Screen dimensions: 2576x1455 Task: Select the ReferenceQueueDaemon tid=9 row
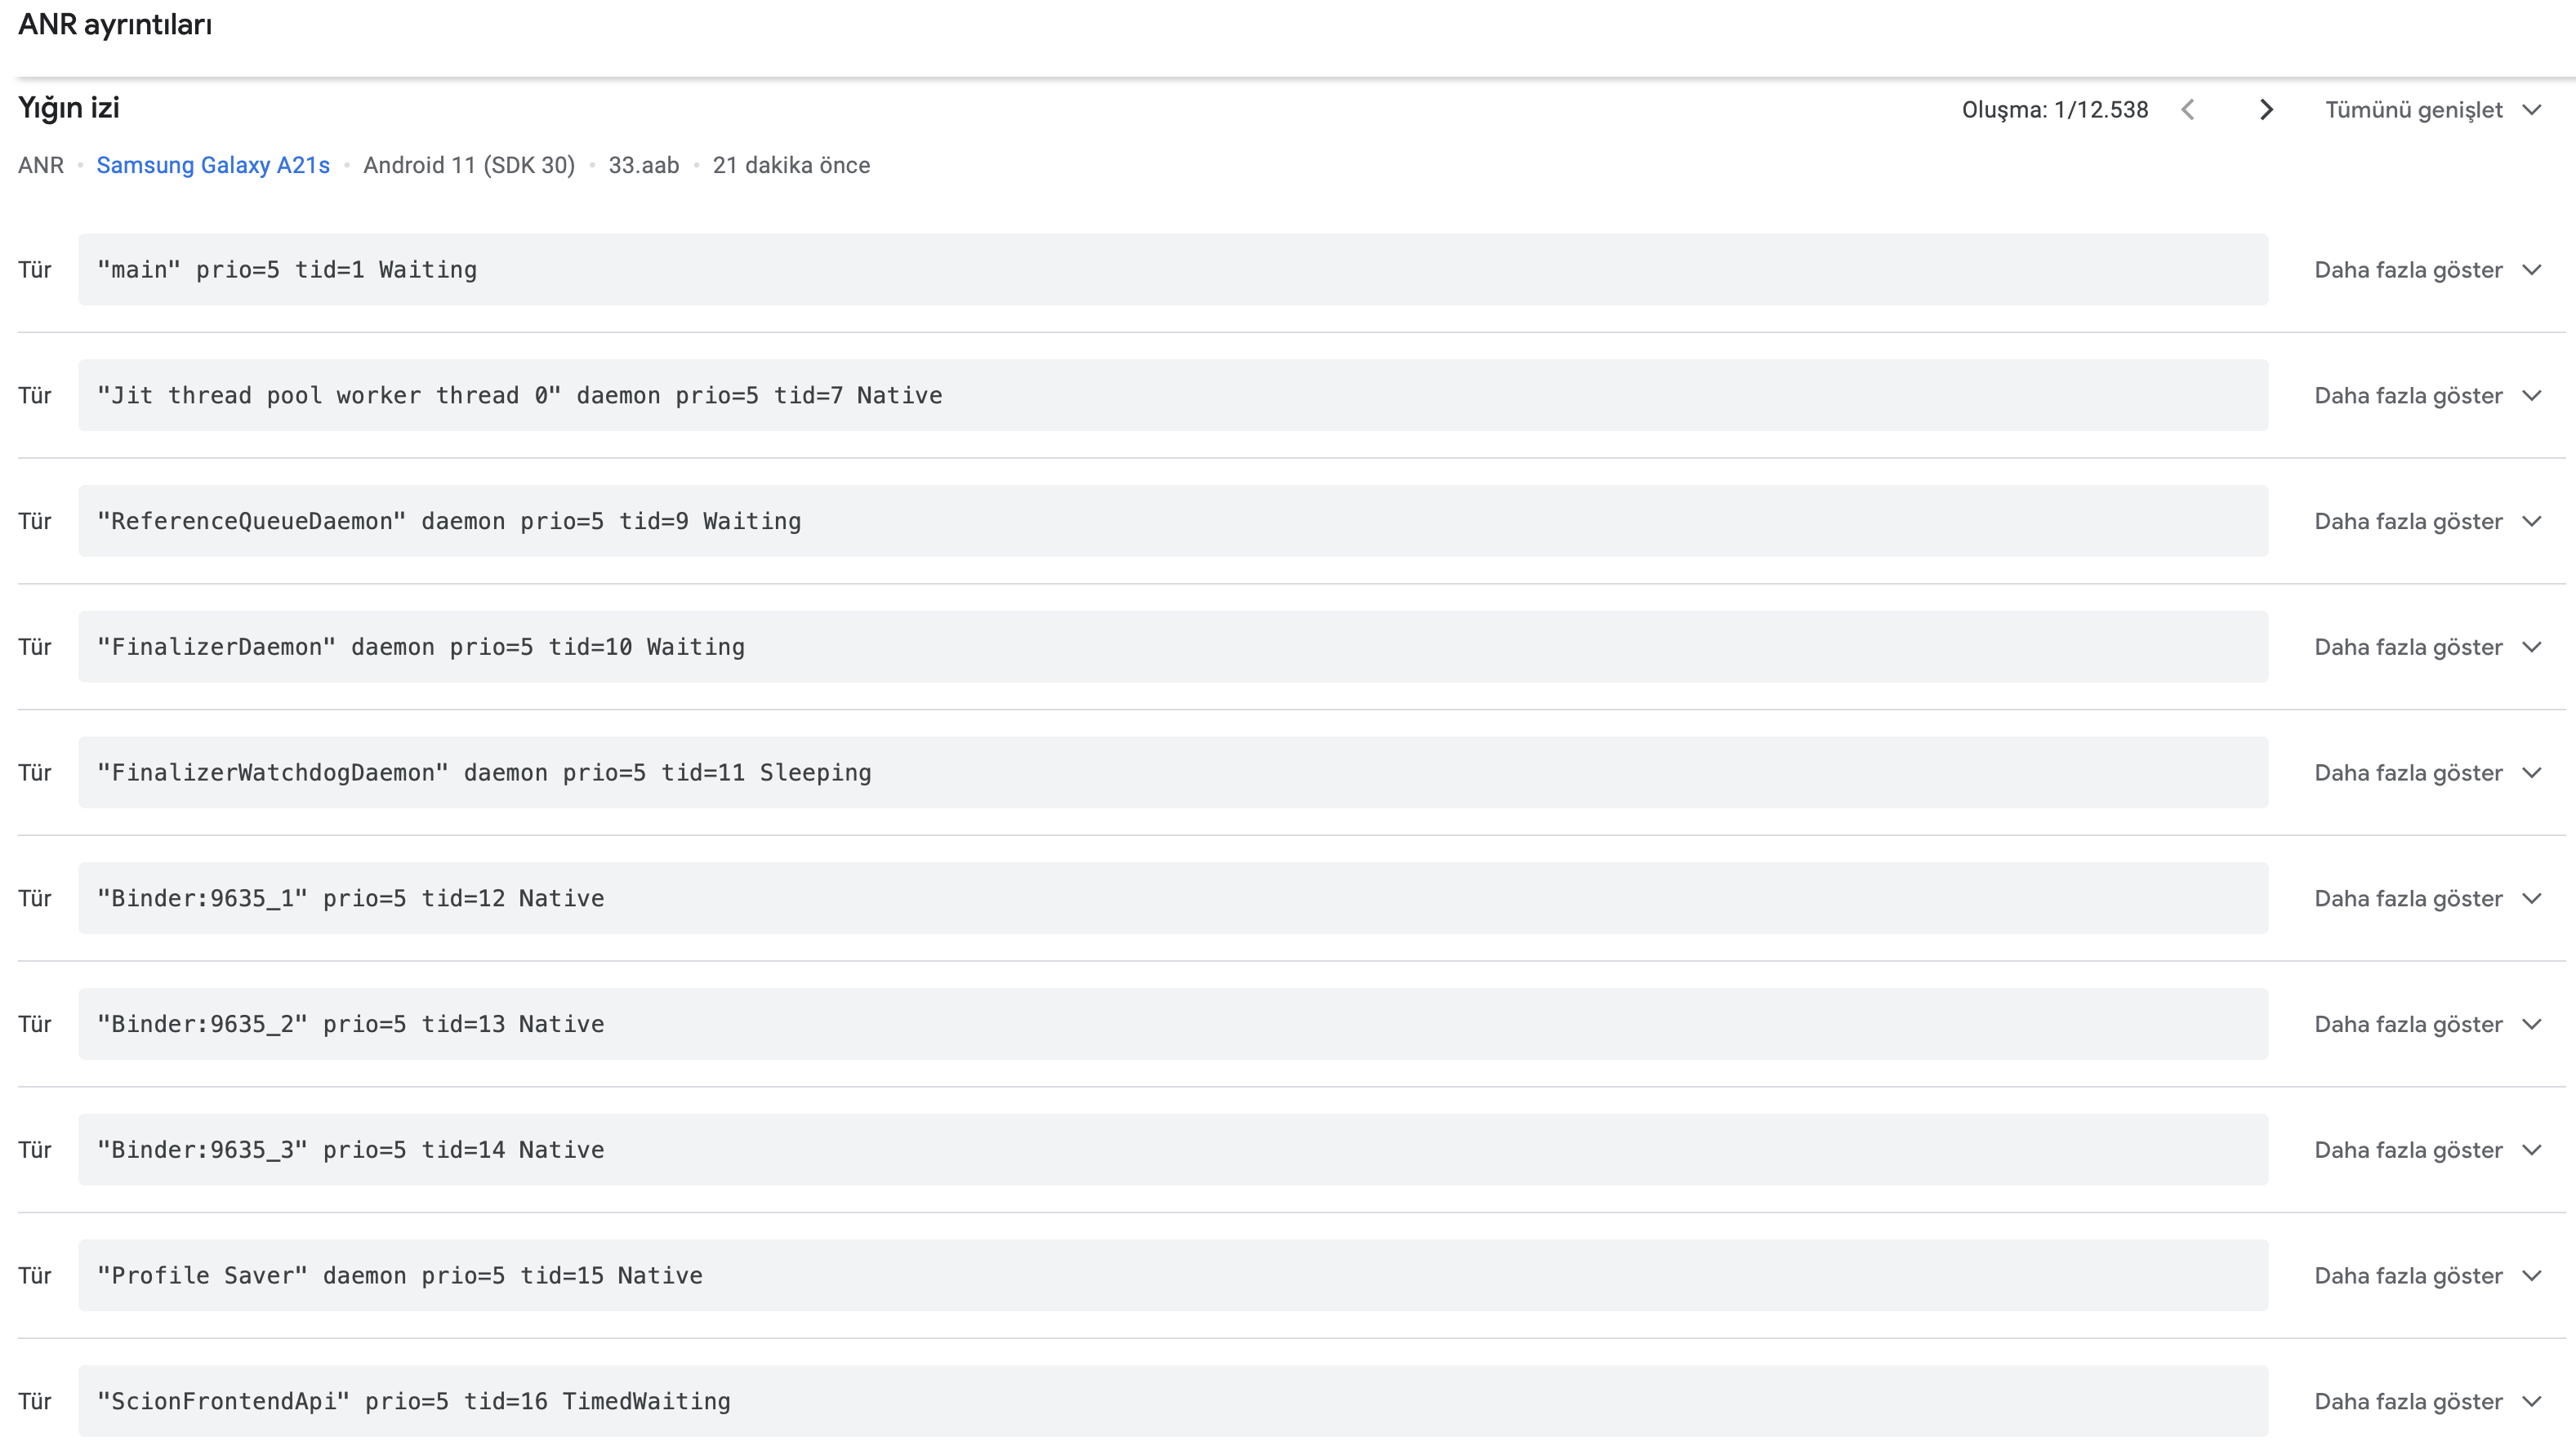point(1173,521)
